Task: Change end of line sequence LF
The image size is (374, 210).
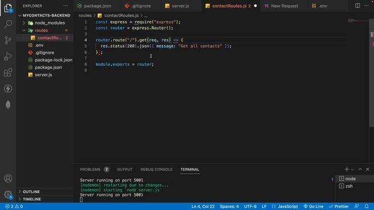Action: click(x=264, y=206)
